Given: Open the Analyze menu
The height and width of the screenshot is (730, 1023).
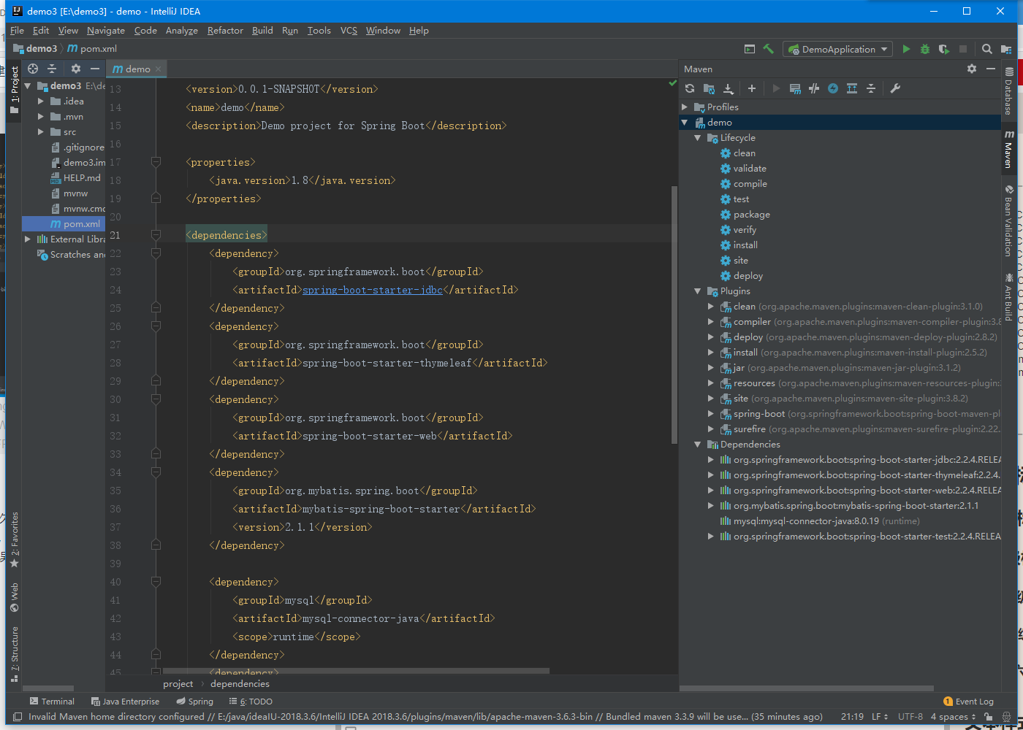Looking at the screenshot, I should point(182,30).
